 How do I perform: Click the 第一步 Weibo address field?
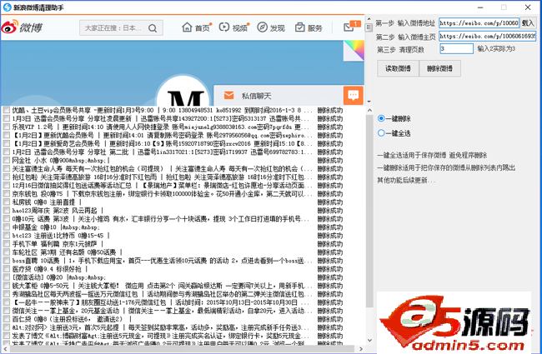point(479,23)
